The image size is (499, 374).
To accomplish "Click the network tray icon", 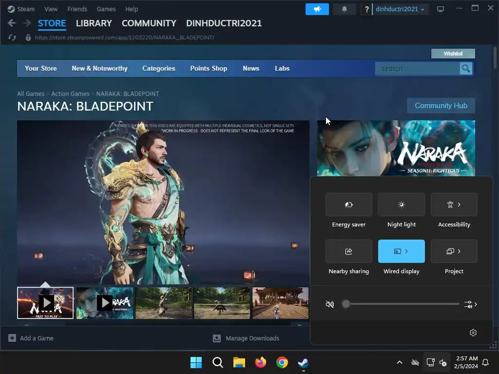I will 430,362.
